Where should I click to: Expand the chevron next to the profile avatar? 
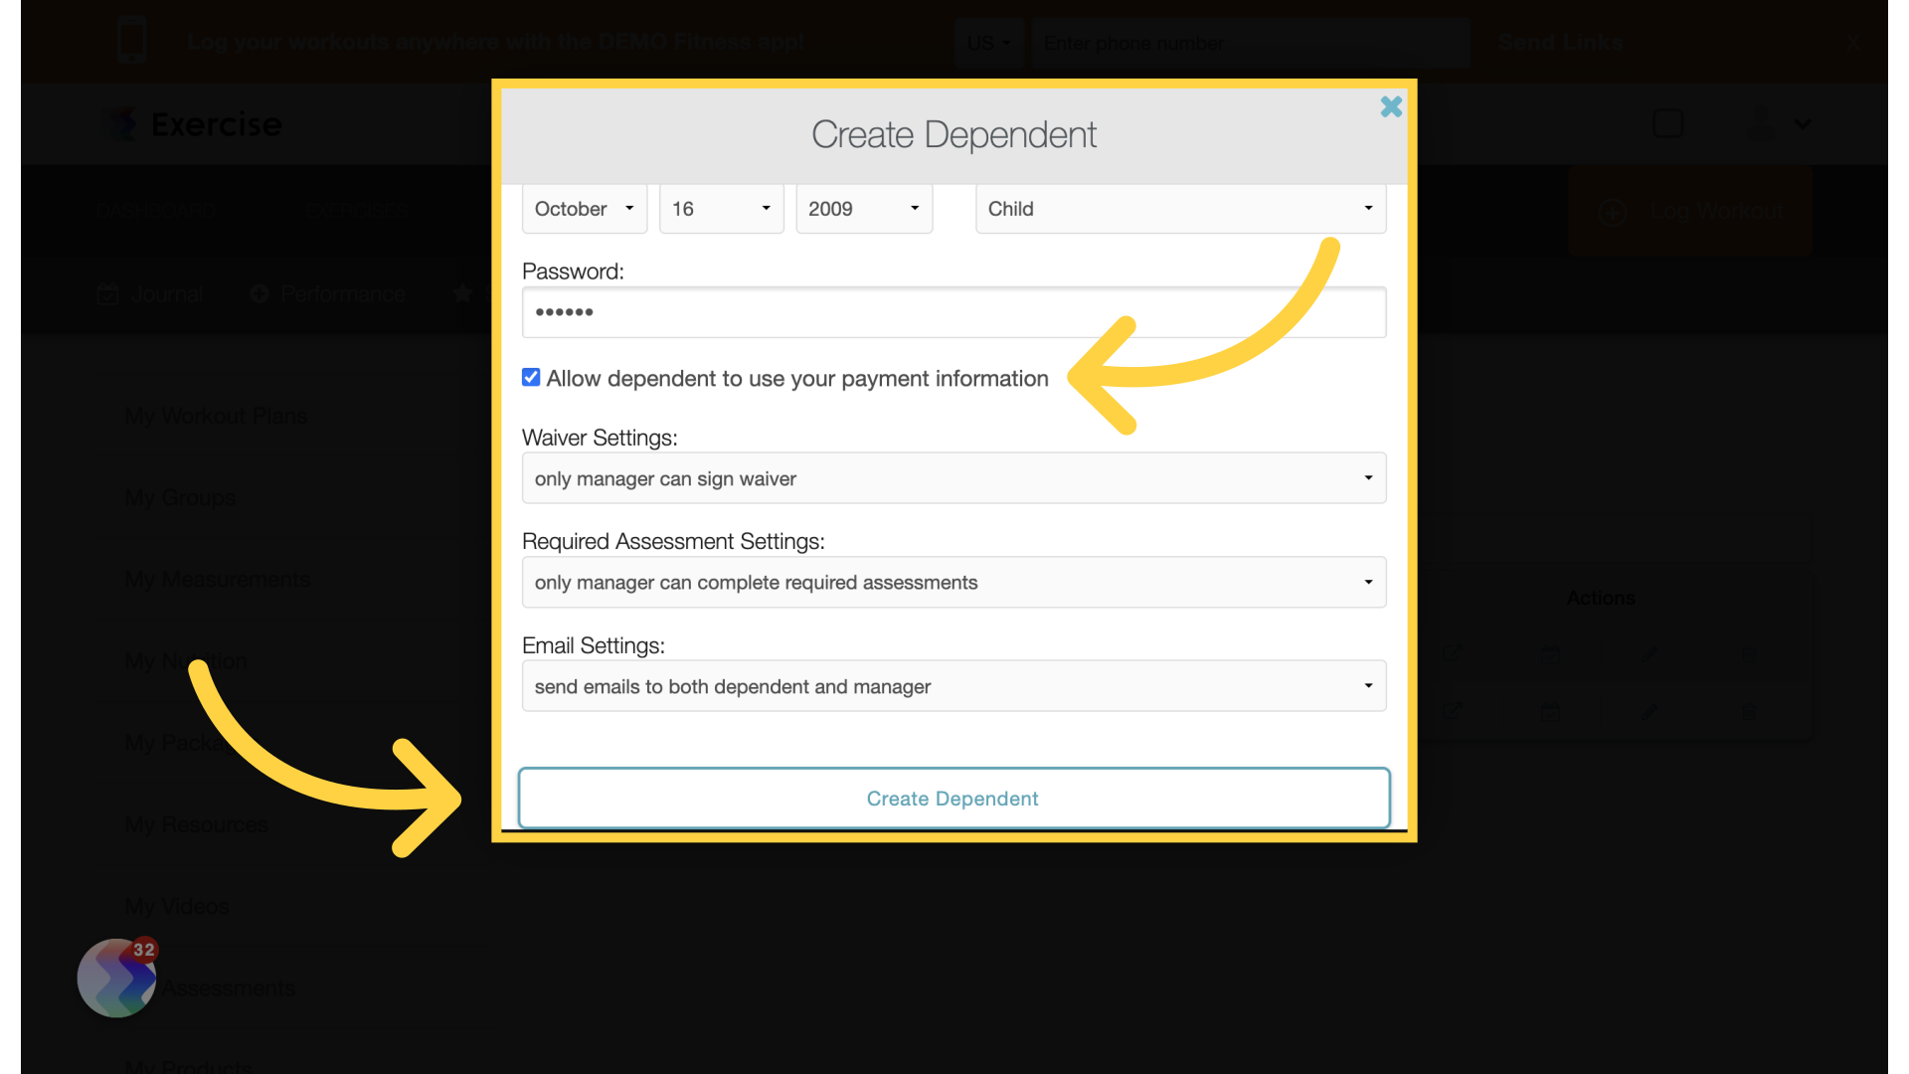(1804, 124)
